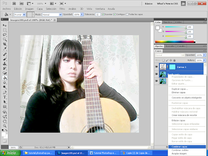208x156 pixels.
Task: Click the Tolerancia input field
Action: [x=97, y=14]
